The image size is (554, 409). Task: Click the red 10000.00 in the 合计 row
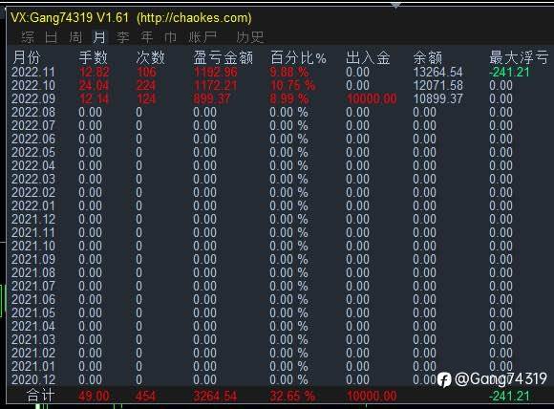tap(372, 396)
